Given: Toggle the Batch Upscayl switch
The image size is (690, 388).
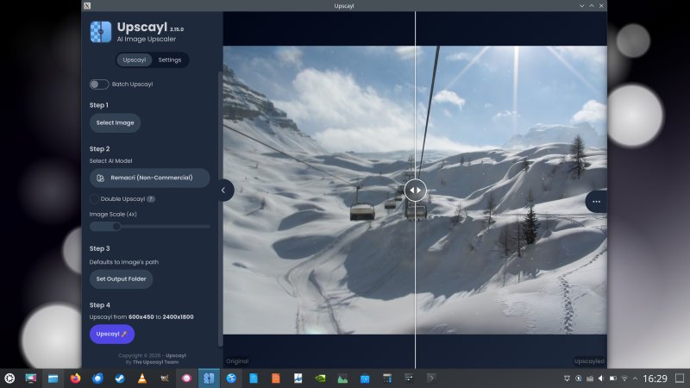Looking at the screenshot, I should point(99,84).
